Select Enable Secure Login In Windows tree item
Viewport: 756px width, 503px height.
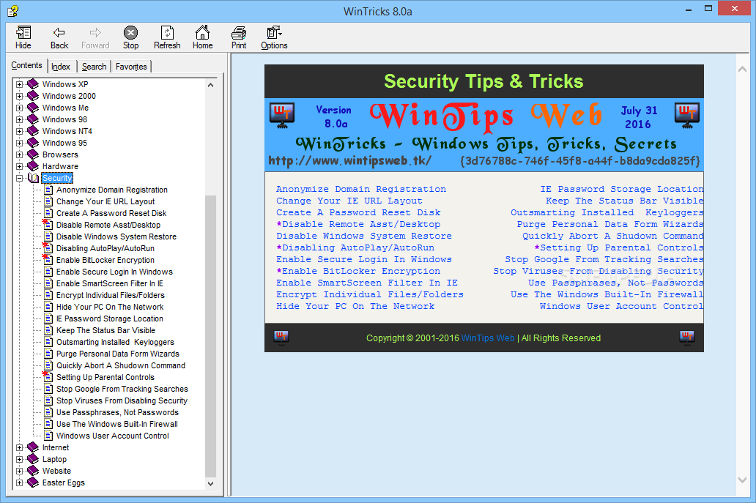114,272
